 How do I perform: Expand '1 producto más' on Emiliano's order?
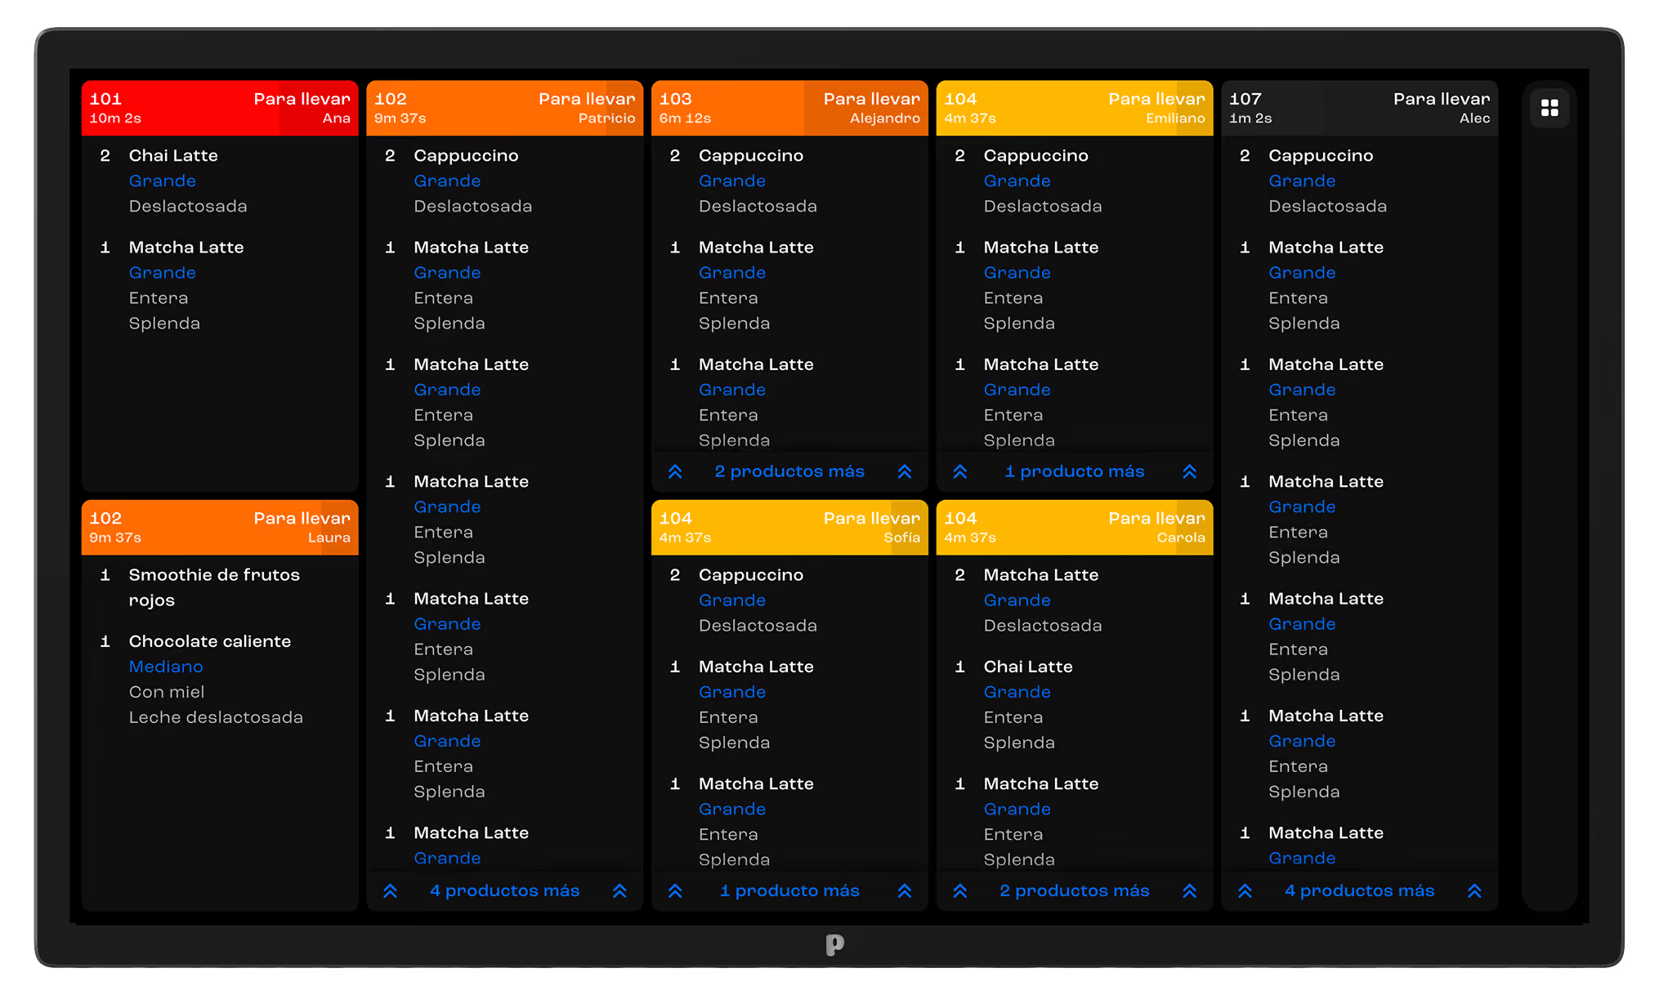1075,471
